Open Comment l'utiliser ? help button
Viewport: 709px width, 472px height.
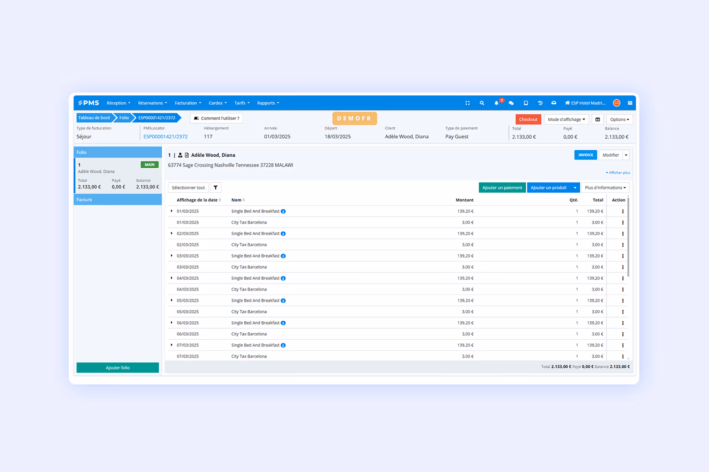click(216, 118)
